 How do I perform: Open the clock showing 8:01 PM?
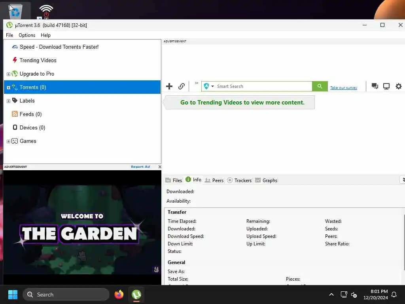[x=376, y=294]
